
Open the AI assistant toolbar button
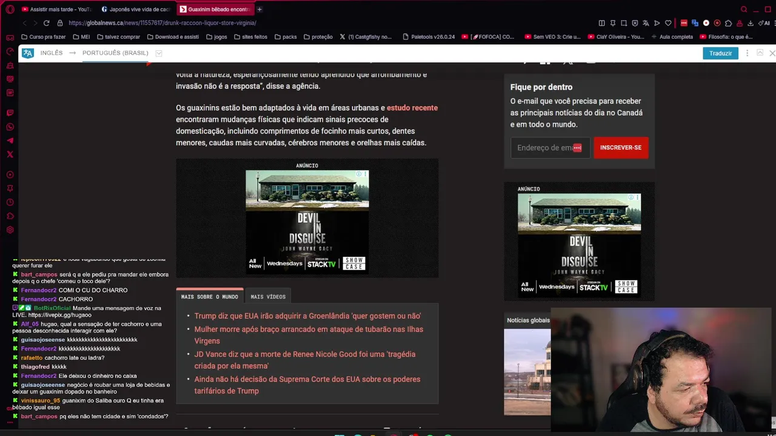click(x=764, y=23)
